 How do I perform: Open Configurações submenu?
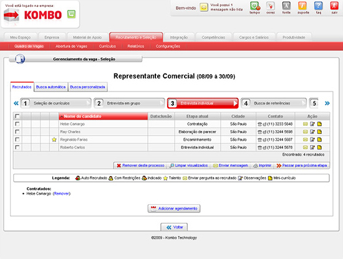(x=168, y=46)
